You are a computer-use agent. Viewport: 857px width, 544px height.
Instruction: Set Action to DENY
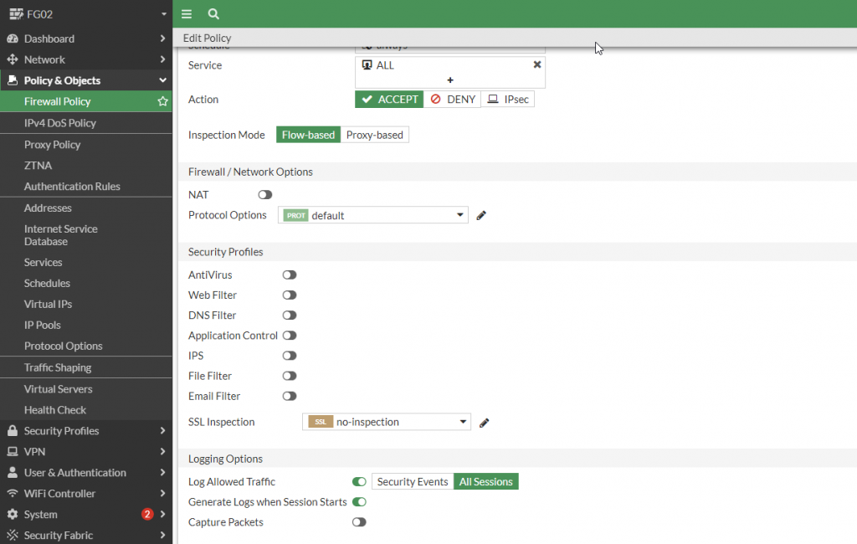tap(452, 100)
